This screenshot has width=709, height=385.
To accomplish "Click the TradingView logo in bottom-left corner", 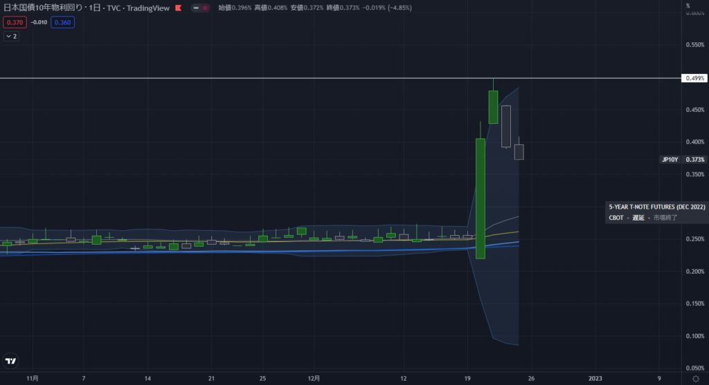I will [10, 361].
